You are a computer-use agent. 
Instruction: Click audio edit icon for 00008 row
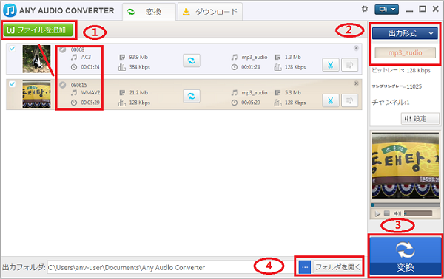click(350, 65)
